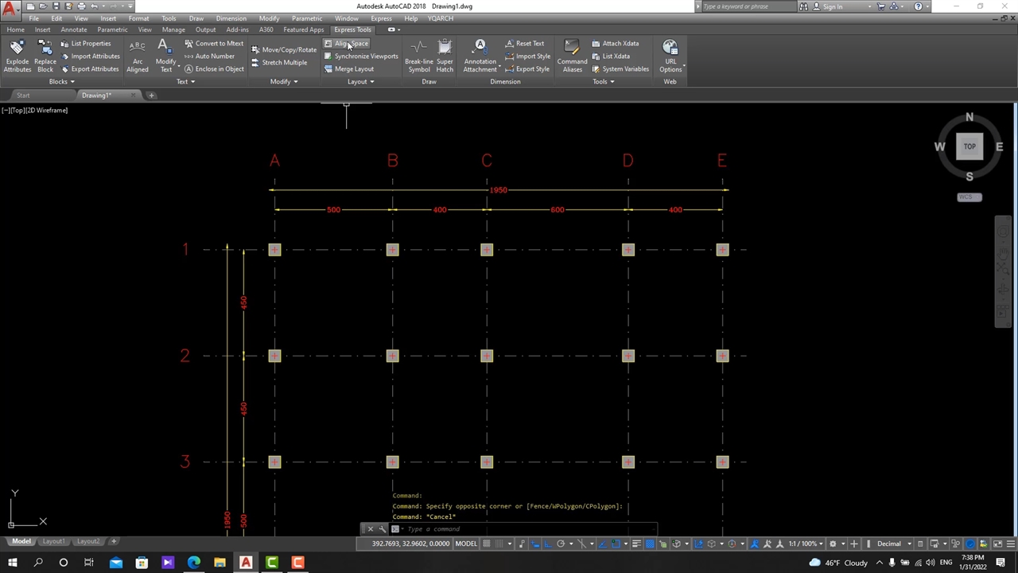1018x573 pixels.
Task: Open AutoCAD from the Windows taskbar
Action: tap(246, 563)
